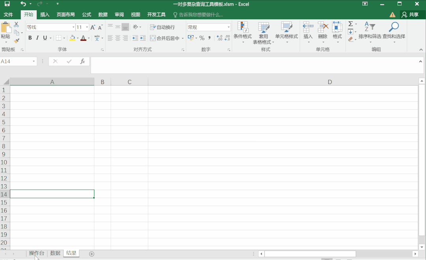
Task: Undo the last action
Action: [23, 4]
